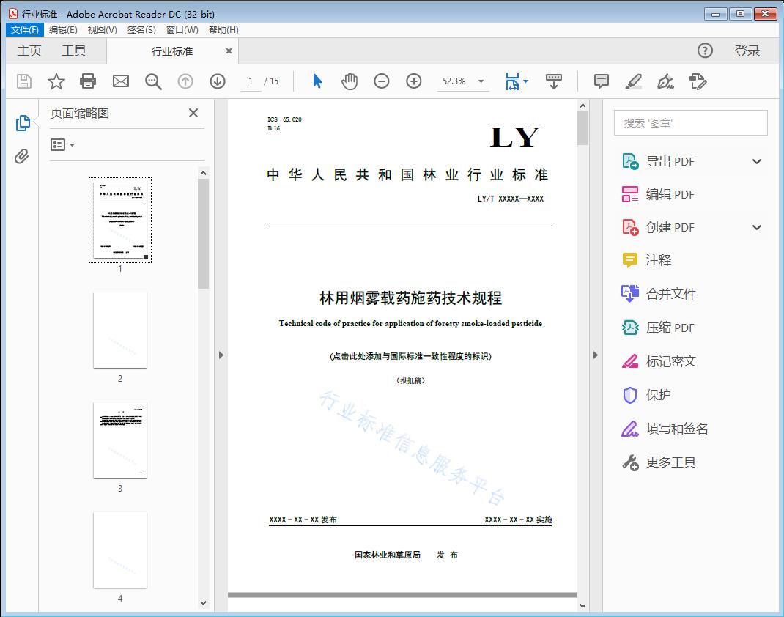Screen dimensions: 784x617
Task: Toggle fit-to-width page display mode
Action: 513,81
